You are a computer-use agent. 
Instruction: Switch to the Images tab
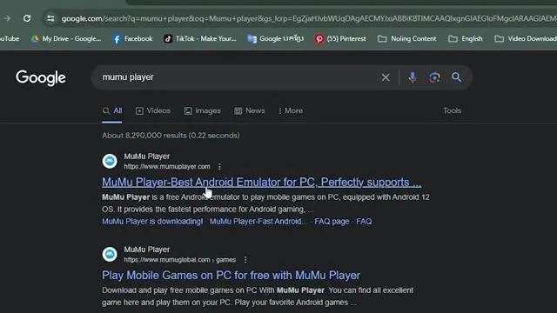[x=202, y=110]
